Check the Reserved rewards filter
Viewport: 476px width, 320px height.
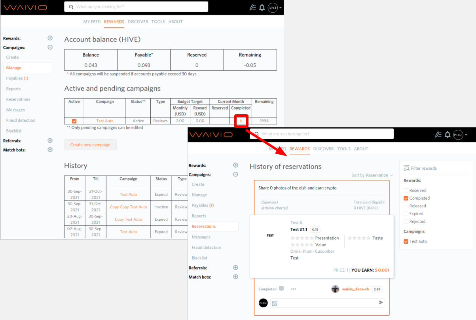(x=406, y=190)
